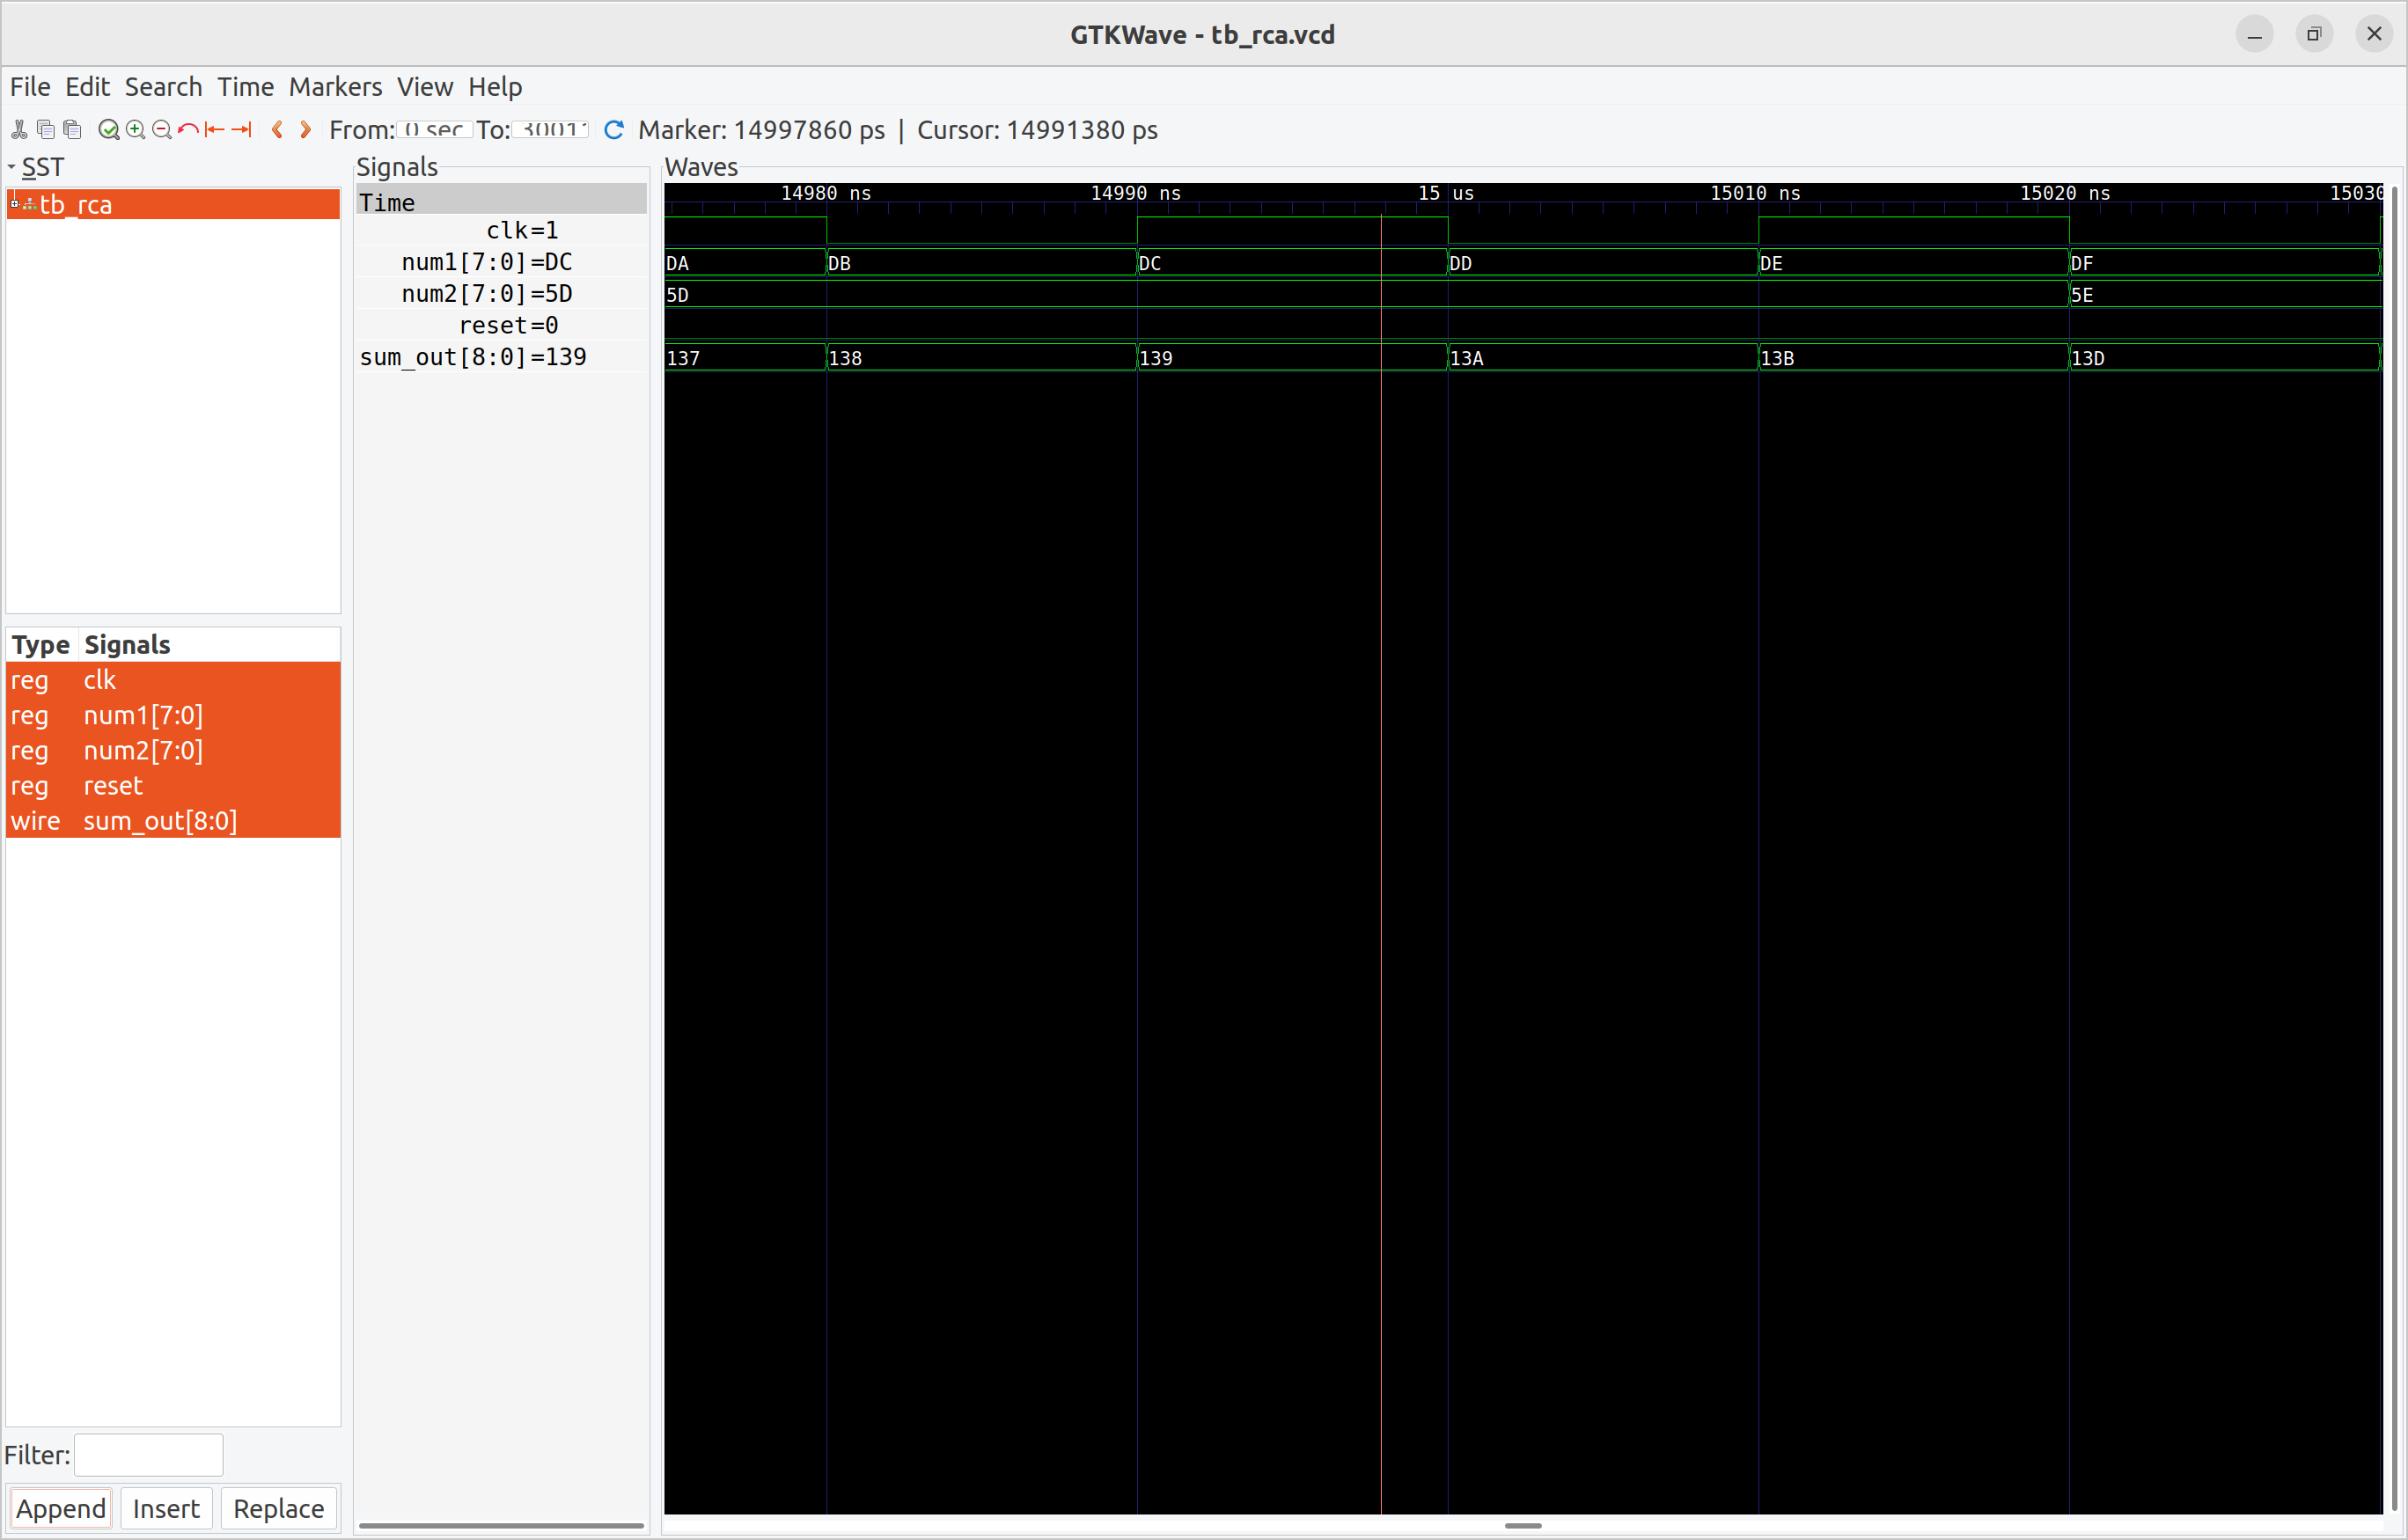Image resolution: width=2408 pixels, height=1540 pixels.
Task: Click the Filter text input field
Action: [x=149, y=1455]
